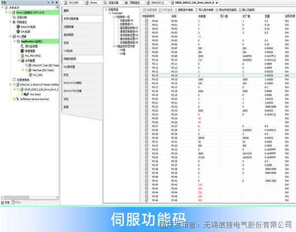Collapse the Device (XSF5-A32) tree node
The height and width of the screenshot is (232, 296).
point(6,12)
